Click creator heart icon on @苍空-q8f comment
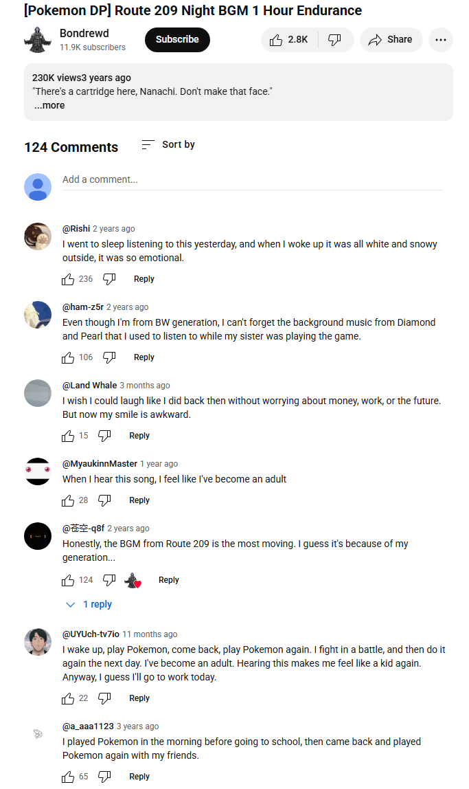Screen dimensions: 469x789 pyautogui.click(x=133, y=581)
